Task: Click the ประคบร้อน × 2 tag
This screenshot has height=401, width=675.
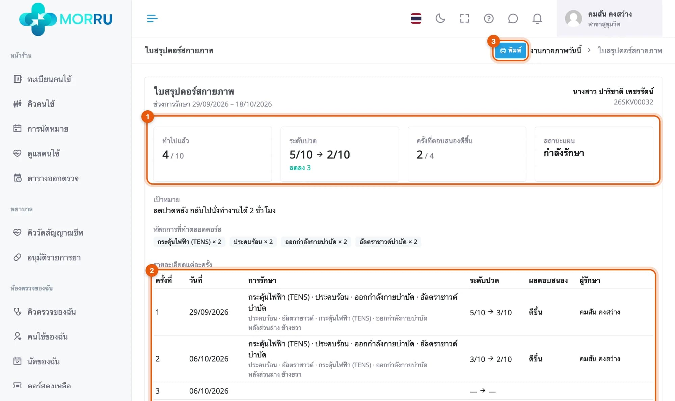Action: [x=253, y=242]
